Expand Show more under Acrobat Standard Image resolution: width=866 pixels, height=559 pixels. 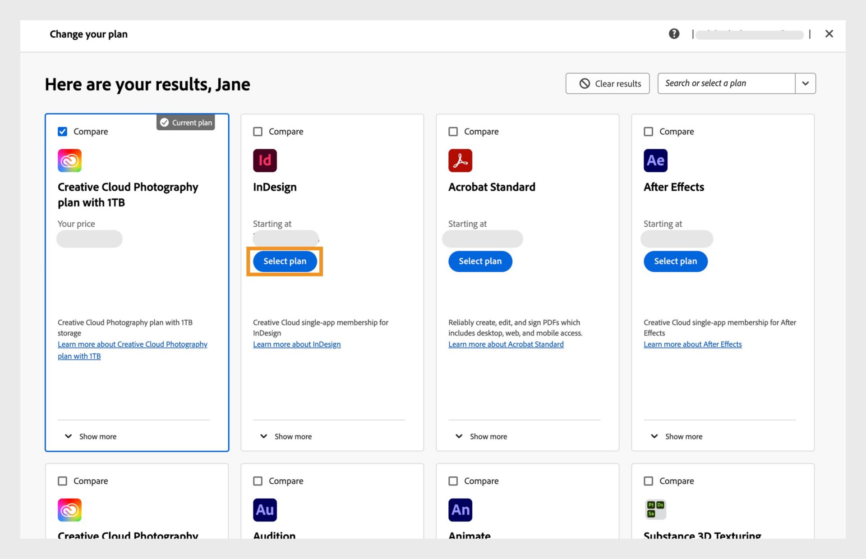point(482,436)
